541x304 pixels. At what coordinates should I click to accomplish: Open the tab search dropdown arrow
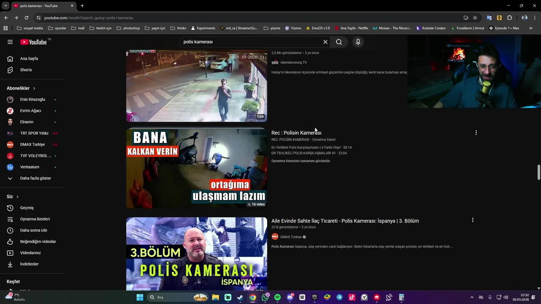5,6
